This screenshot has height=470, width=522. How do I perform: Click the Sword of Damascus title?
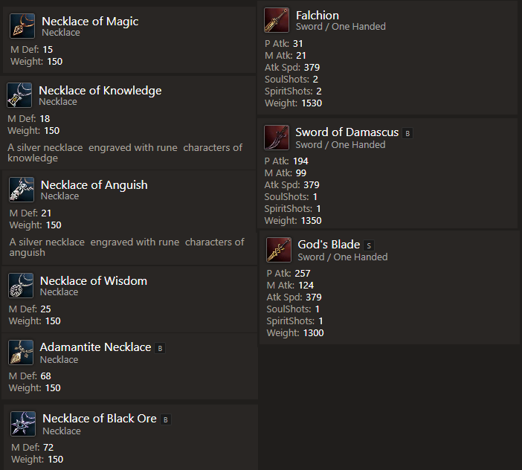pos(347,132)
